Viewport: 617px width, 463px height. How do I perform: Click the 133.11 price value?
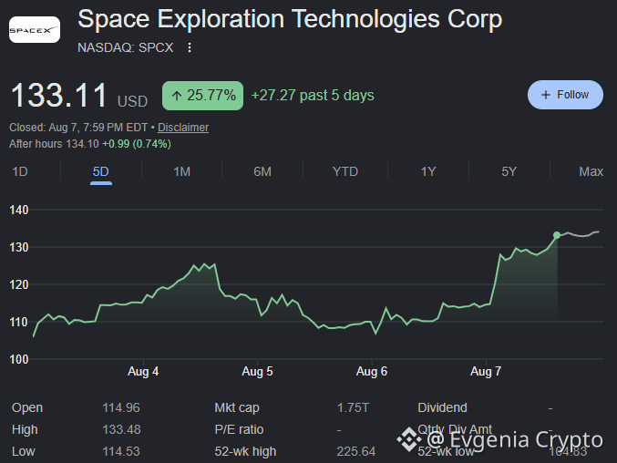(x=58, y=95)
